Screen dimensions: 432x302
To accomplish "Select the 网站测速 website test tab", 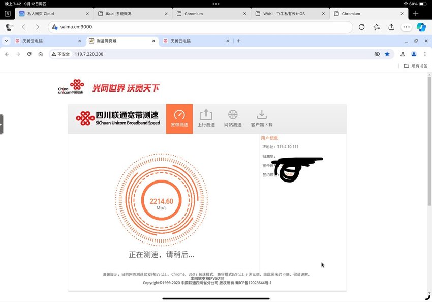I will click(233, 119).
